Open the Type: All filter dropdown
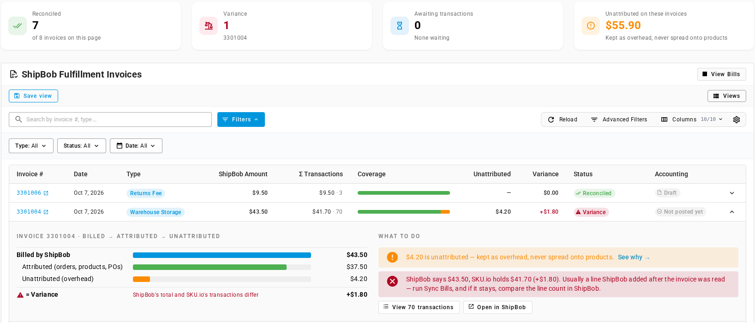The height and width of the screenshot is (323, 755). [x=31, y=146]
